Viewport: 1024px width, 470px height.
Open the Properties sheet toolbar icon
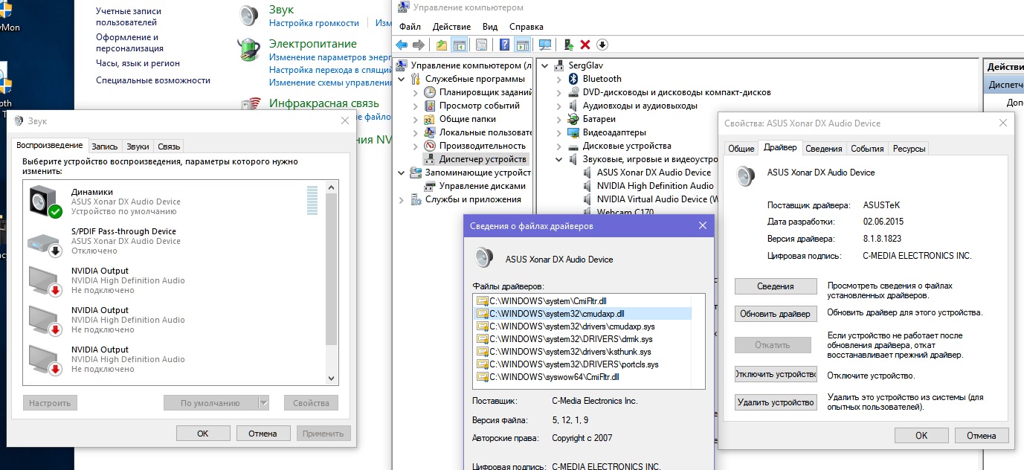[x=481, y=45]
